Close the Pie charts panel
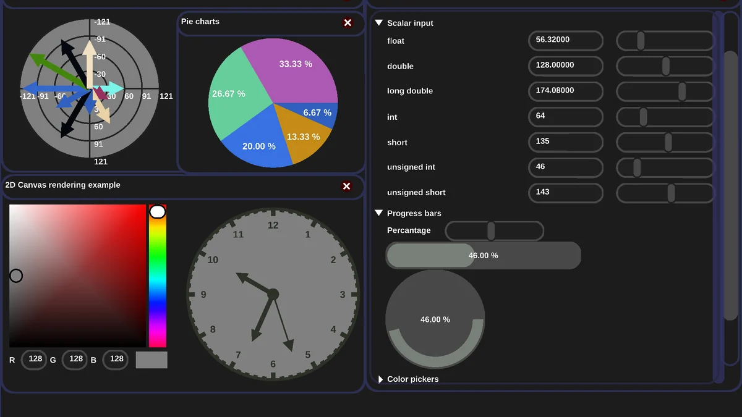 click(x=348, y=23)
